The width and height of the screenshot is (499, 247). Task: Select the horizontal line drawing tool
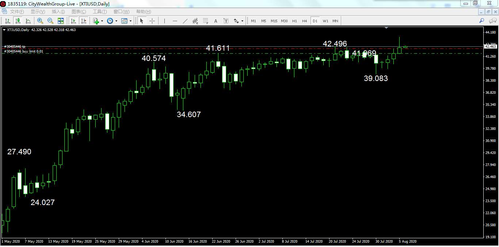(x=175, y=21)
